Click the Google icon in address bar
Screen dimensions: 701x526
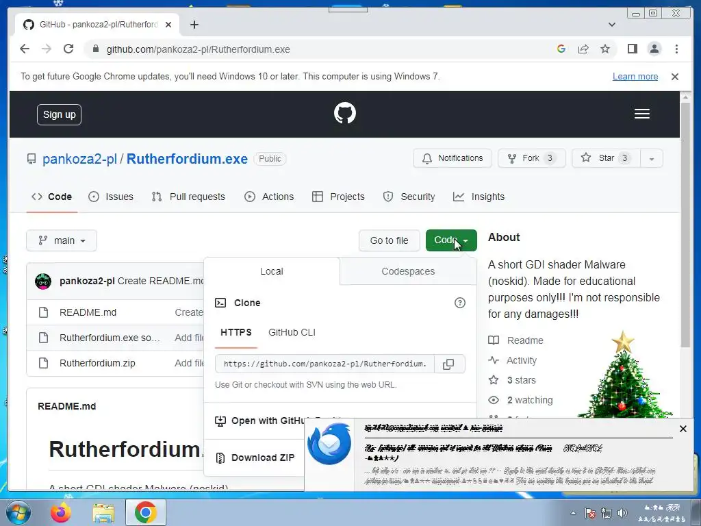tap(561, 49)
